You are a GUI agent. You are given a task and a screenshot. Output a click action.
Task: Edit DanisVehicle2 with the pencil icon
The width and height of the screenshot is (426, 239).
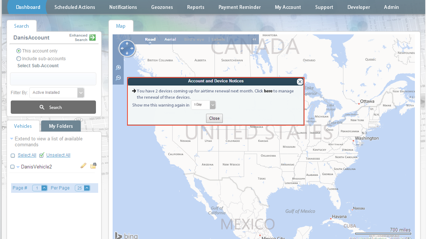pyautogui.click(x=83, y=166)
